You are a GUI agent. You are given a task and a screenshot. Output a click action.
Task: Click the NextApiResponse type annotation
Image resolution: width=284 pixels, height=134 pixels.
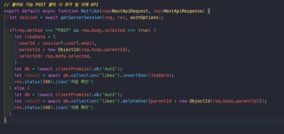point(183,11)
